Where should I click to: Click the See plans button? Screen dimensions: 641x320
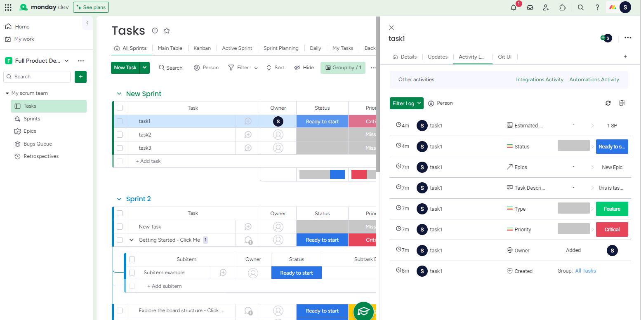tap(91, 7)
